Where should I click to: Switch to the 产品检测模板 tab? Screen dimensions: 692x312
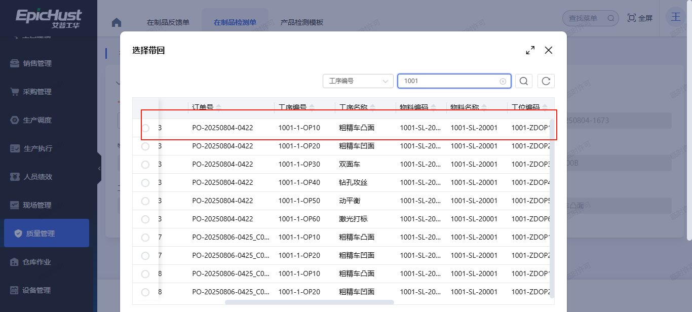pyautogui.click(x=302, y=22)
